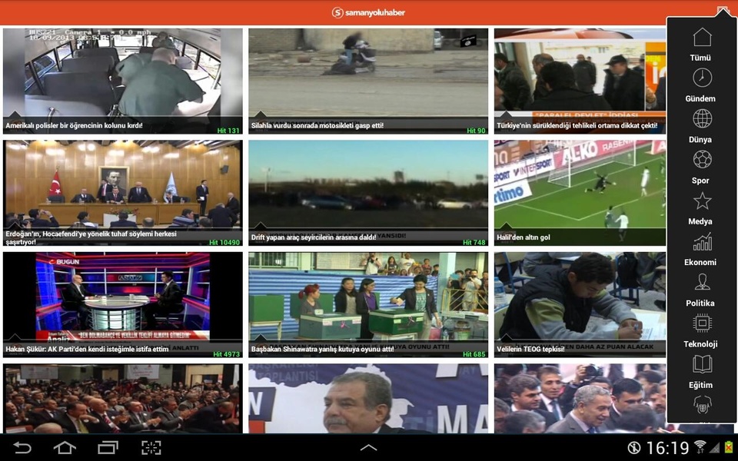
Task: Tap the Android back button
Action: coord(22,447)
